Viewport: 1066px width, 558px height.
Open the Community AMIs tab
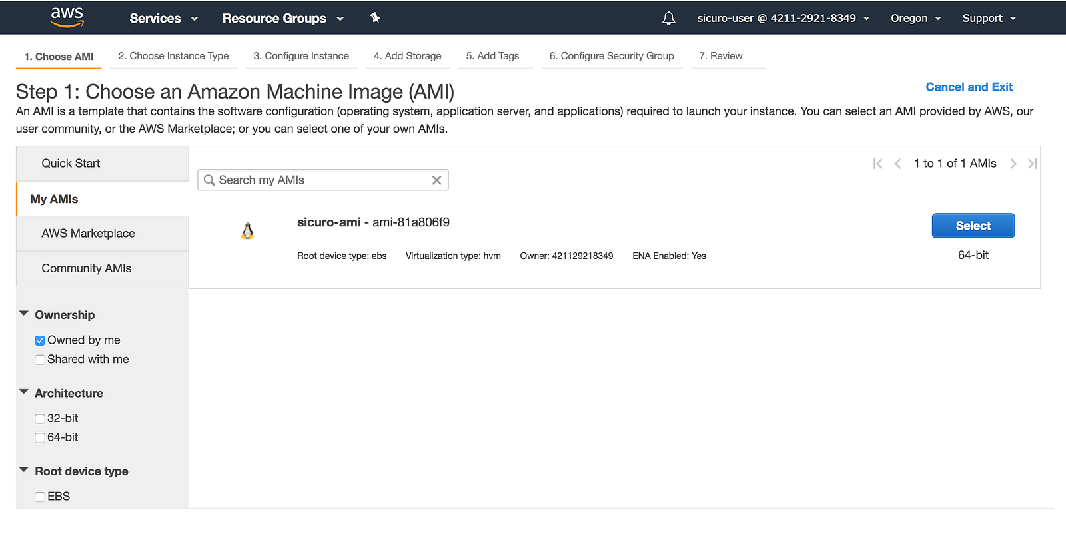point(87,268)
